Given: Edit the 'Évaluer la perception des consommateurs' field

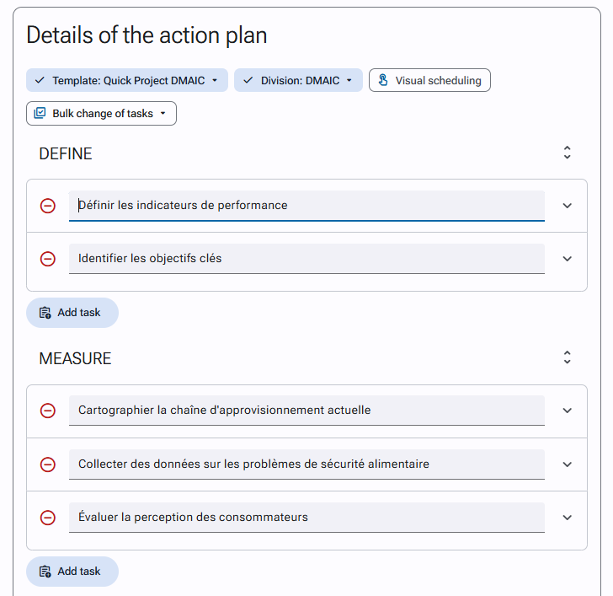Looking at the screenshot, I should click(306, 518).
